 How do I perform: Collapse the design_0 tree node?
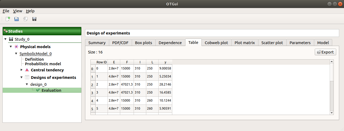tap(27, 84)
